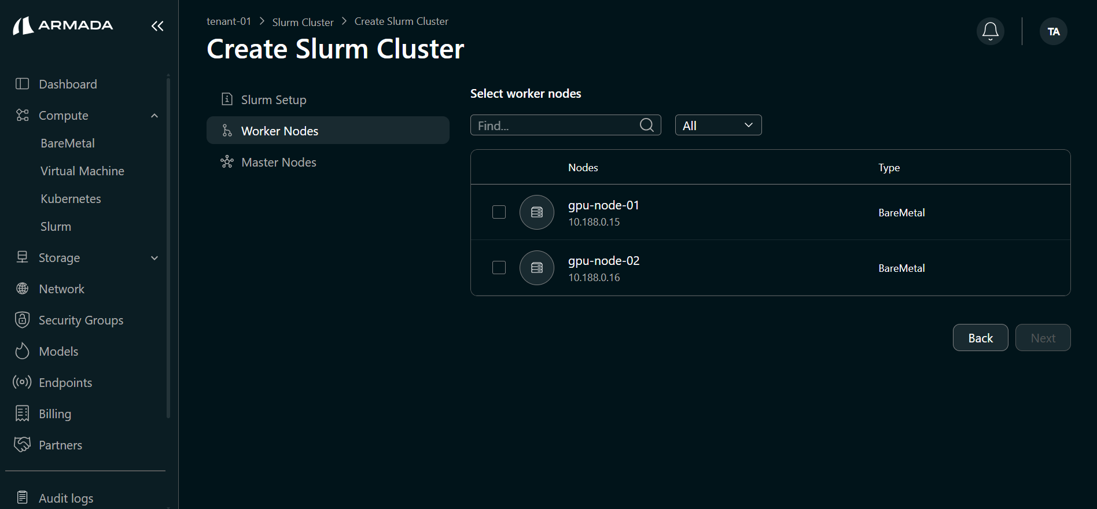1097x509 pixels.
Task: Collapse the sidebar with double-chevron icon
Action: point(157,26)
